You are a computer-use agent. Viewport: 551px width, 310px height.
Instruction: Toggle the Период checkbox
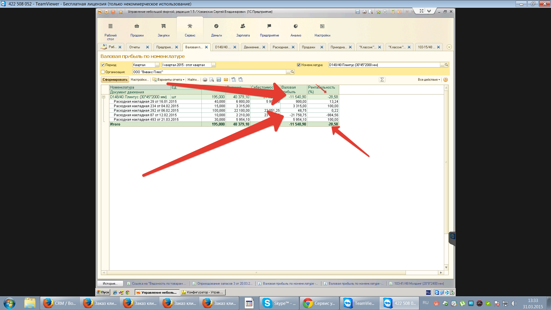tap(103, 65)
